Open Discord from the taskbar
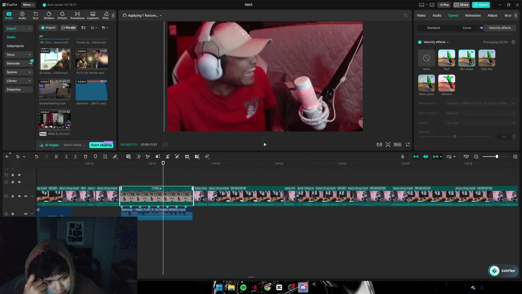The width and height of the screenshot is (522, 294). 303,287
